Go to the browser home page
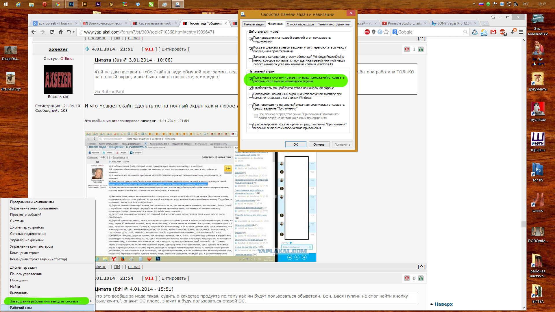Image resolution: width=555 pixels, height=312 pixels. (60, 32)
